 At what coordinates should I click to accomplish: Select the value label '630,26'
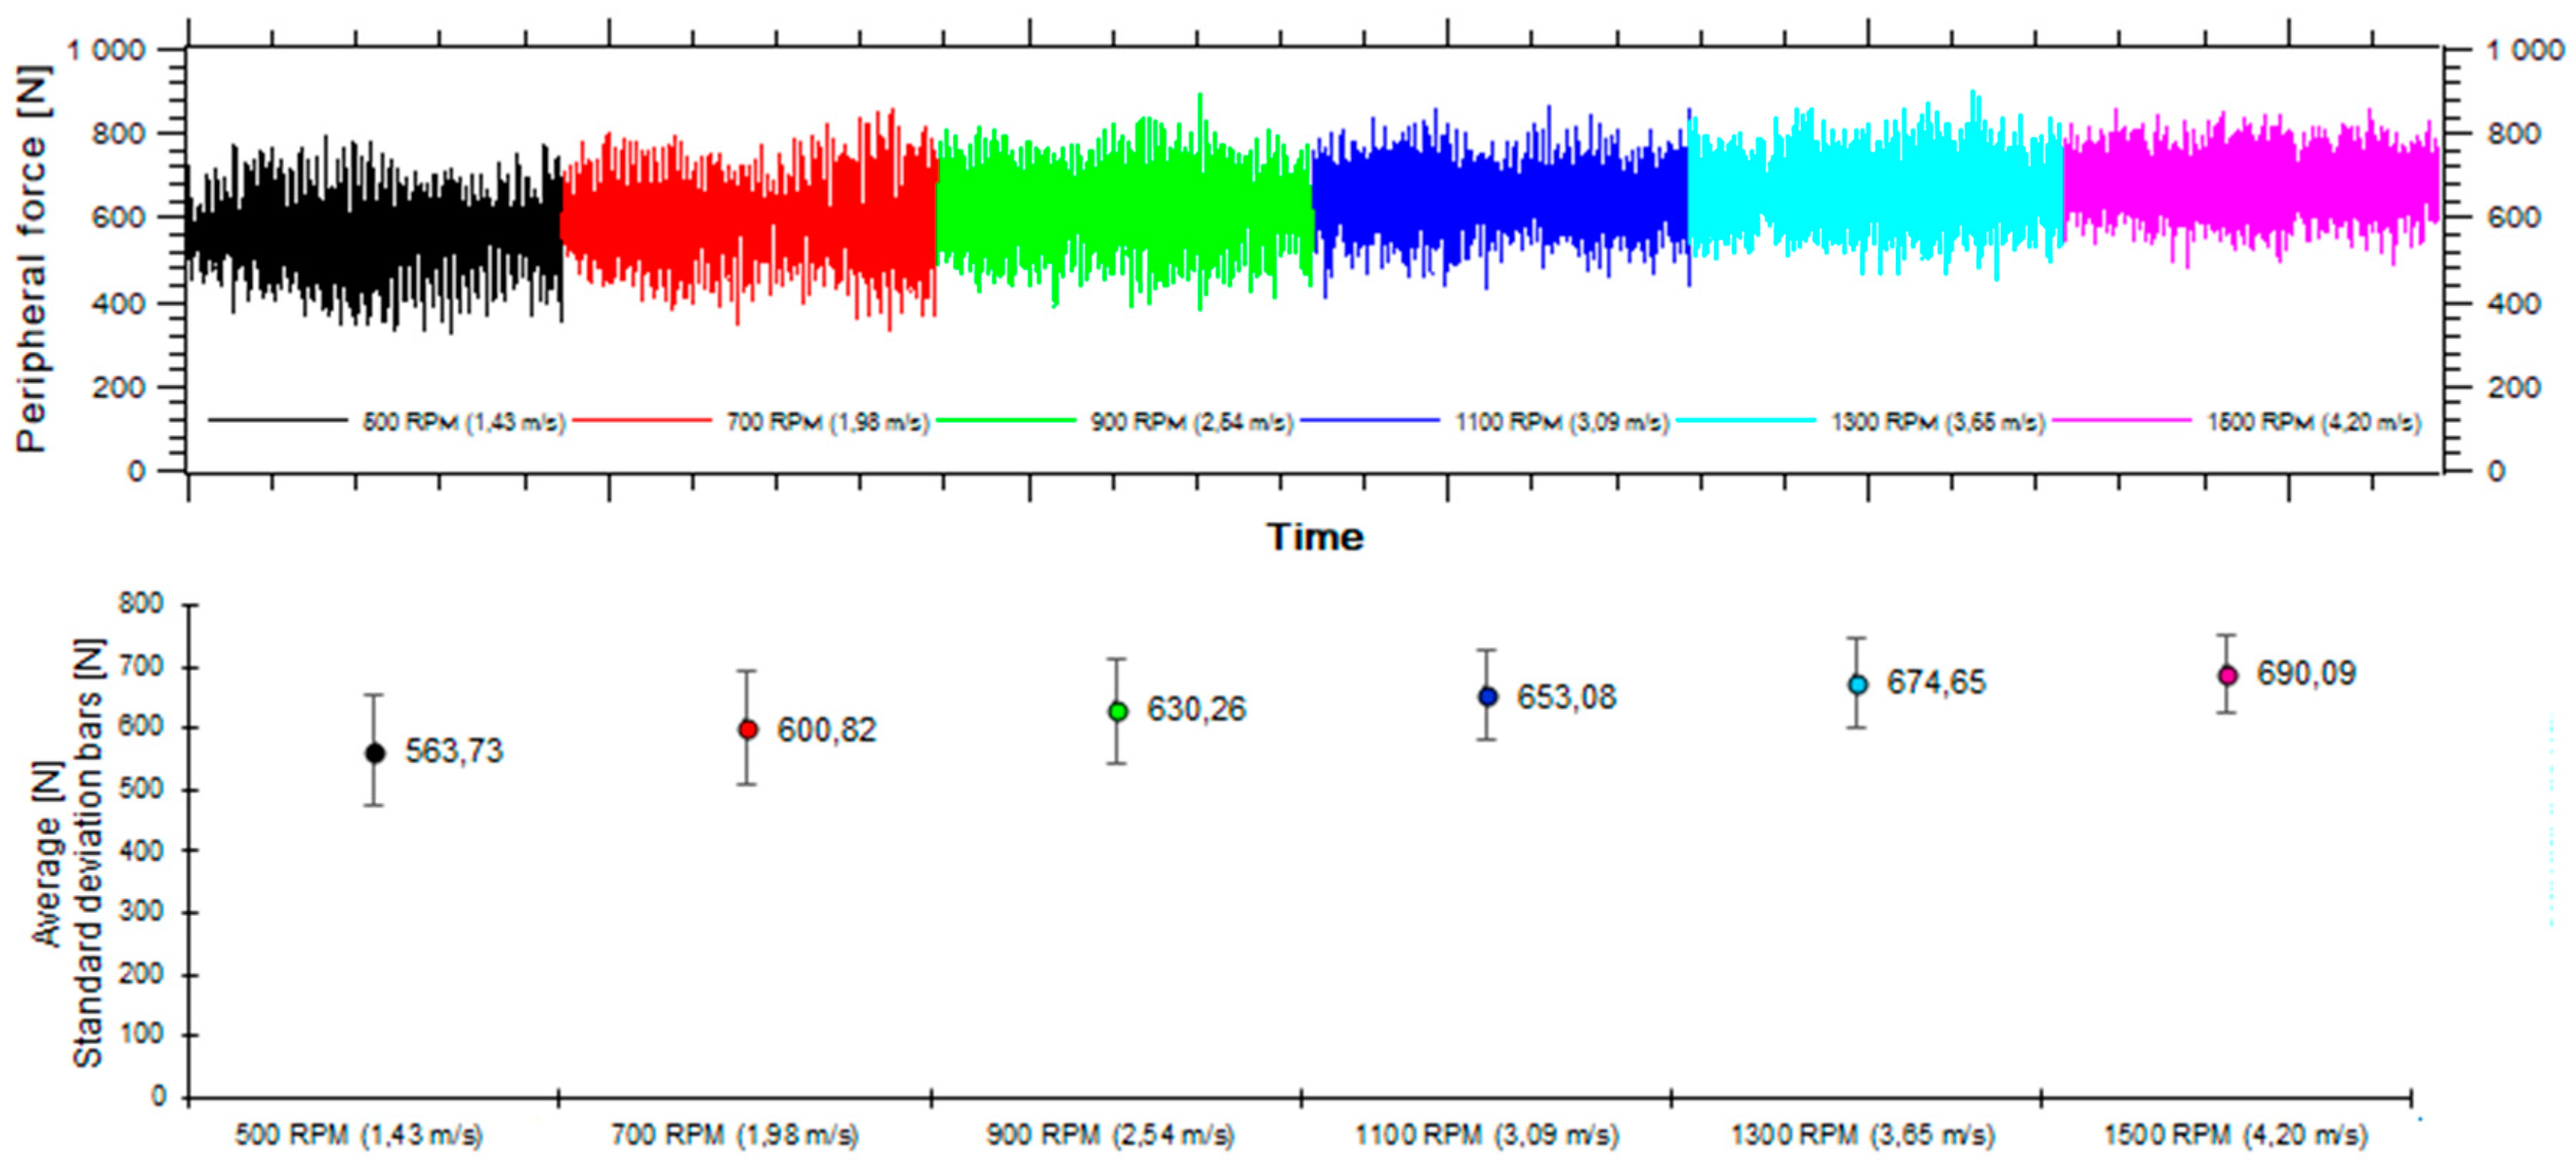pyautogui.click(x=1196, y=709)
